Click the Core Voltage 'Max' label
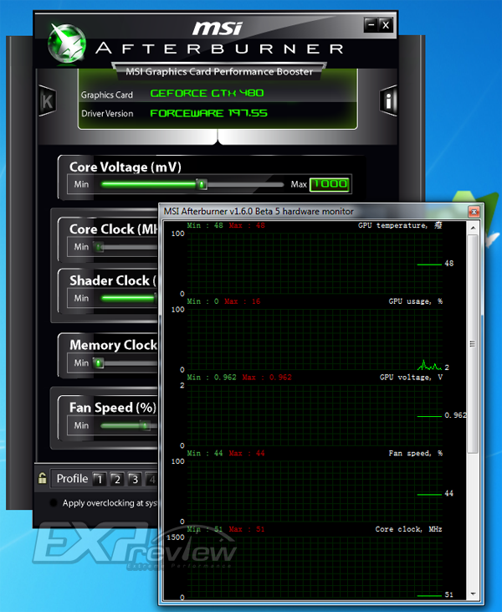502x612 pixels. pos(299,184)
